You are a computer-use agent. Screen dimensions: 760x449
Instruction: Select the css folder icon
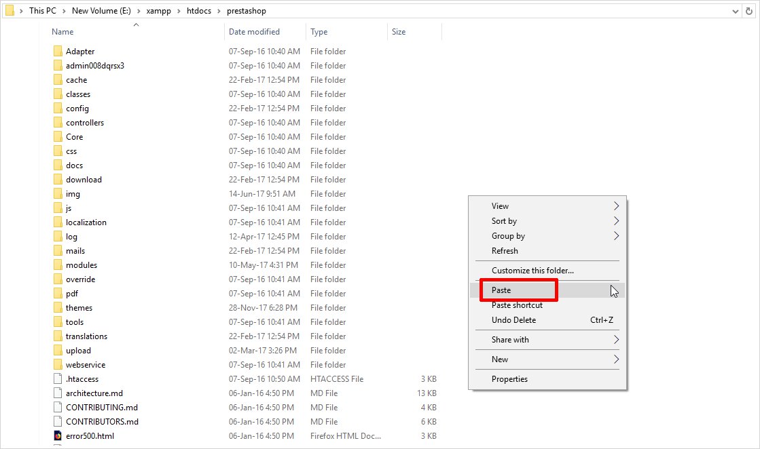(x=58, y=151)
